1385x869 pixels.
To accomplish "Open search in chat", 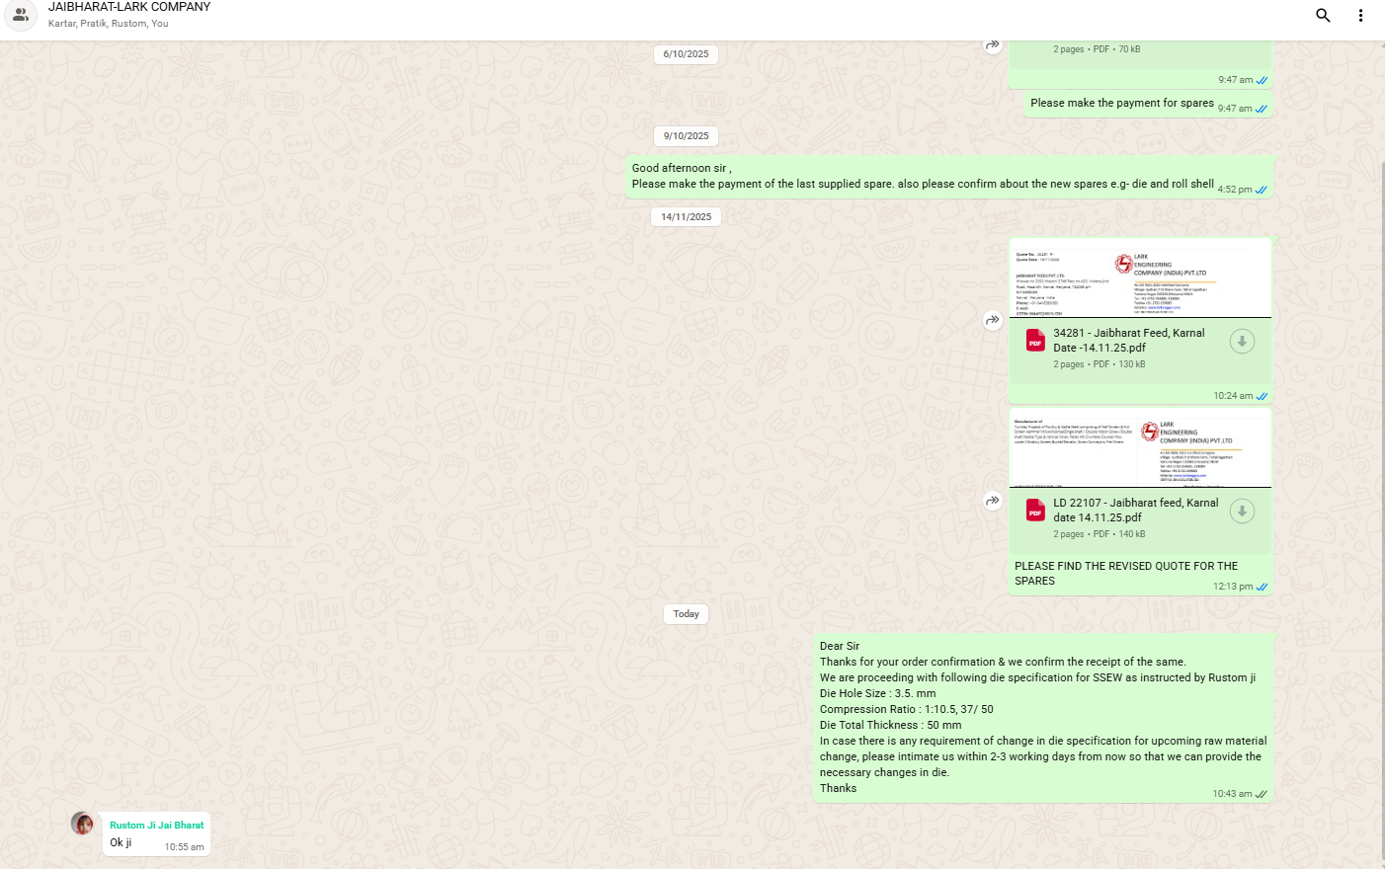I will [1323, 15].
